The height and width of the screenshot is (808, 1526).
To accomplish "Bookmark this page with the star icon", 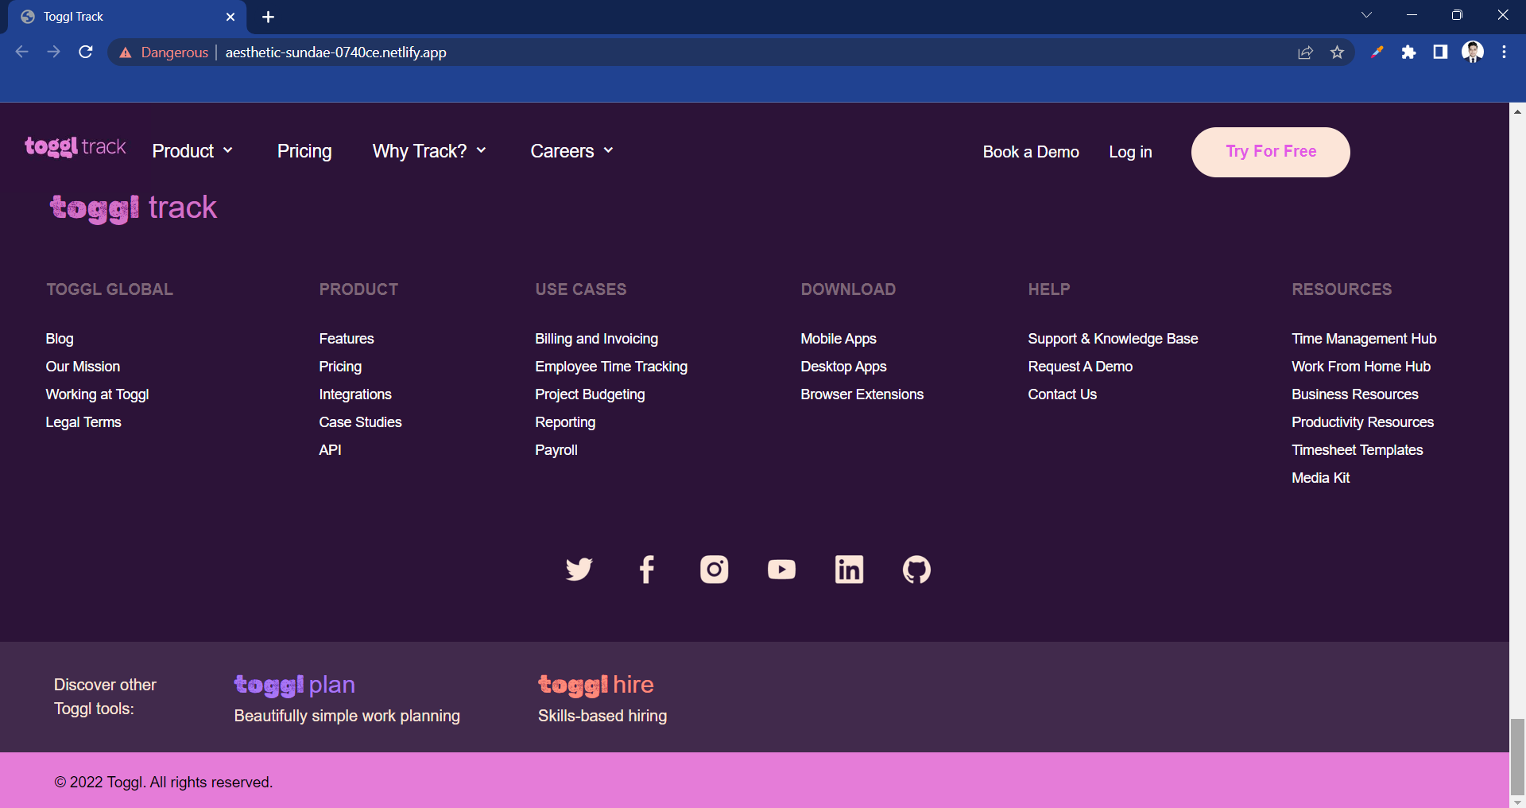I will point(1337,52).
